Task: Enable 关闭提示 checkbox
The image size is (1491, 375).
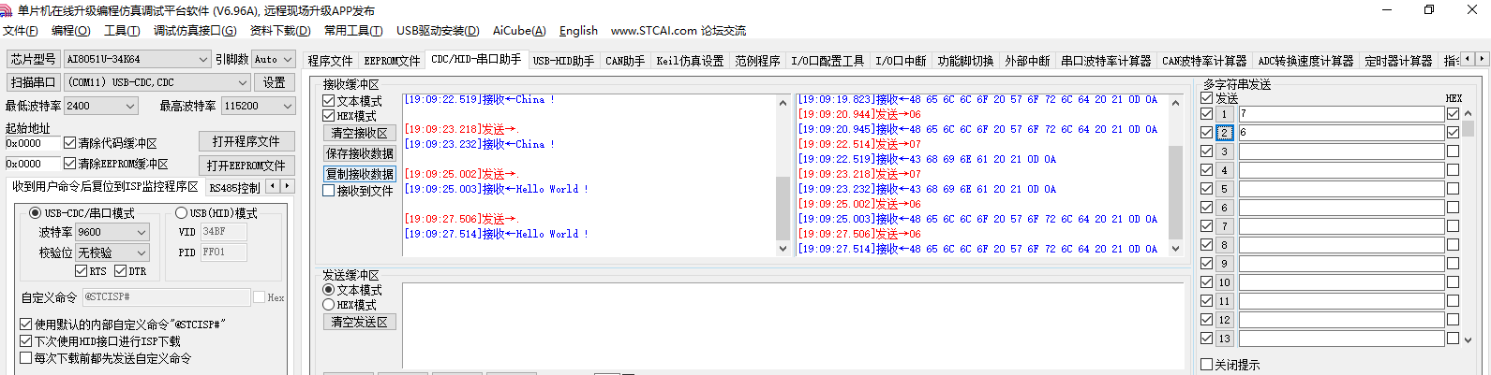Action: tap(1207, 365)
